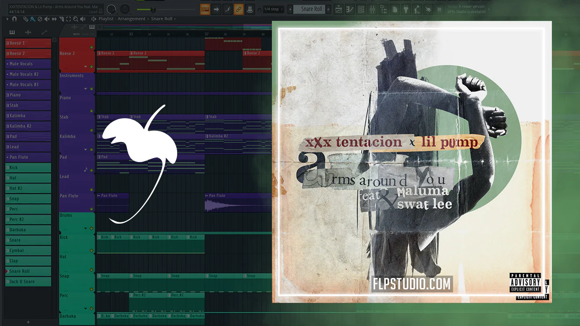
Task: Click the shopping cart icon
Action: point(439,9)
